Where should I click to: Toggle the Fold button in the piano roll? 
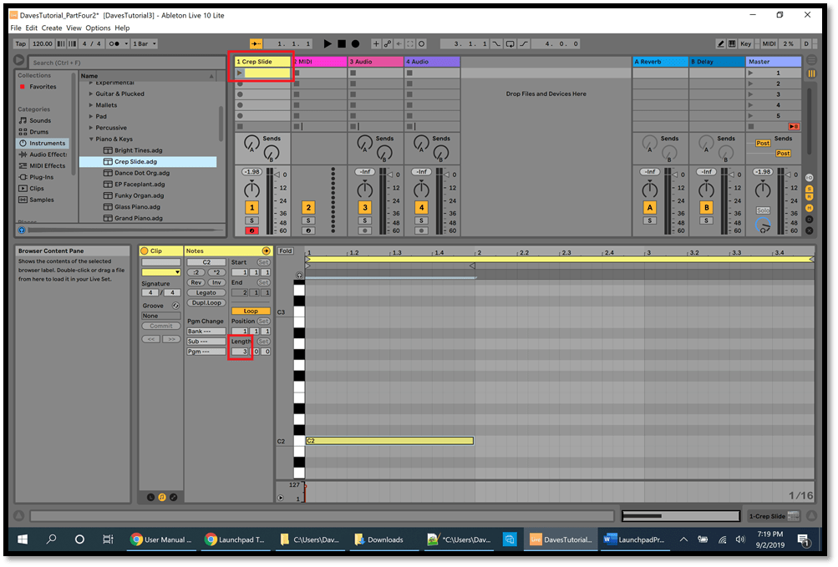pos(286,251)
